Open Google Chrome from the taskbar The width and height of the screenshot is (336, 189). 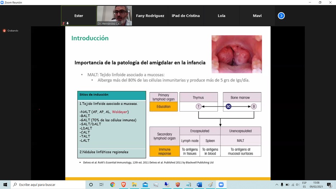pos(112,185)
